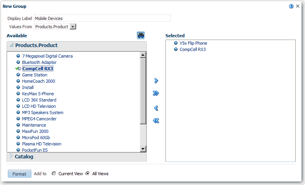Image resolution: width=305 pixels, height=185 pixels.
Task: Select Game Station in Available list
Action: tap(34, 75)
